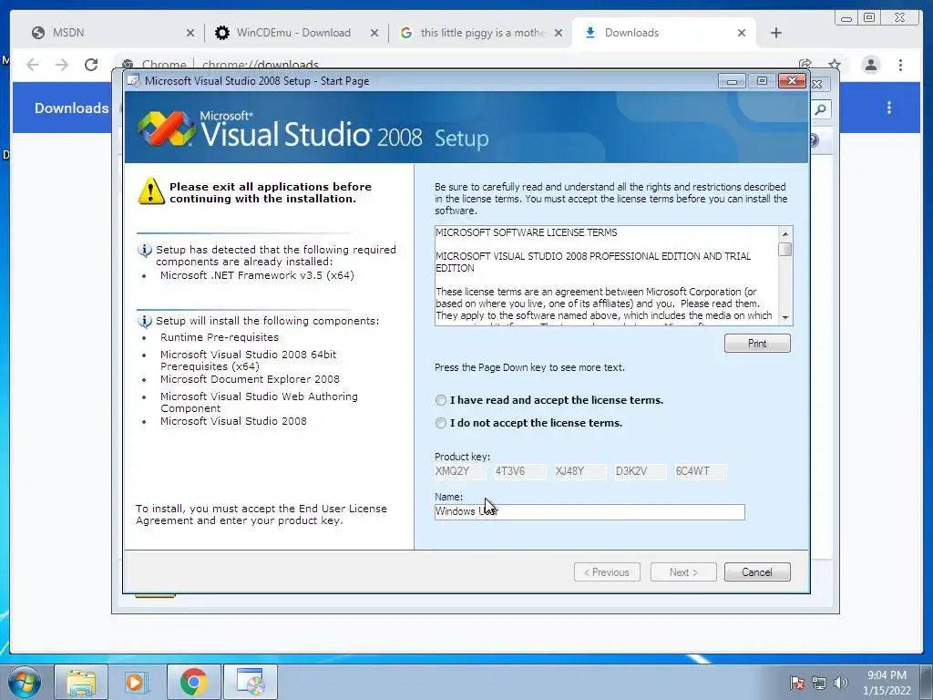Click the Action Center flag tray icon
Screen dimensions: 933x700
[797, 683]
